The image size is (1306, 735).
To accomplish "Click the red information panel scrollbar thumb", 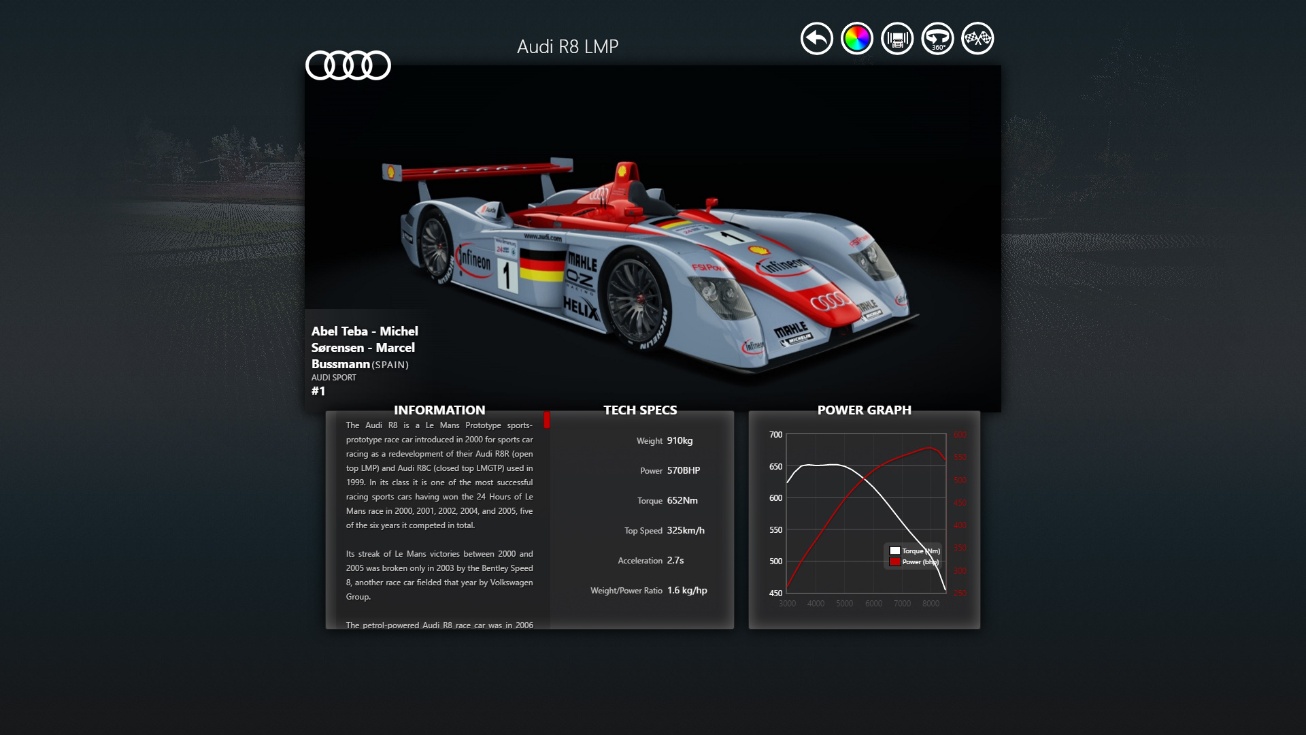I will [x=546, y=420].
